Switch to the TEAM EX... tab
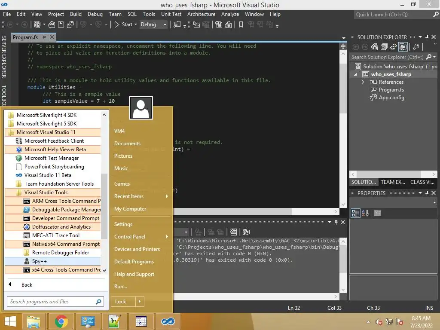This screenshot has width=440, height=330. pyautogui.click(x=393, y=182)
